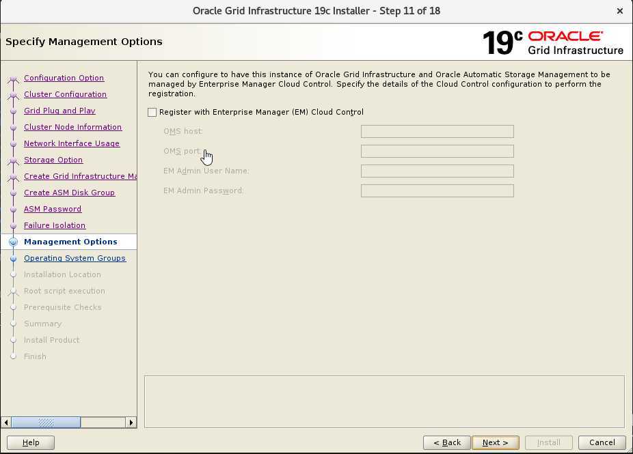This screenshot has width=633, height=454.
Task: Proceed with the Next button
Action: [x=496, y=442]
